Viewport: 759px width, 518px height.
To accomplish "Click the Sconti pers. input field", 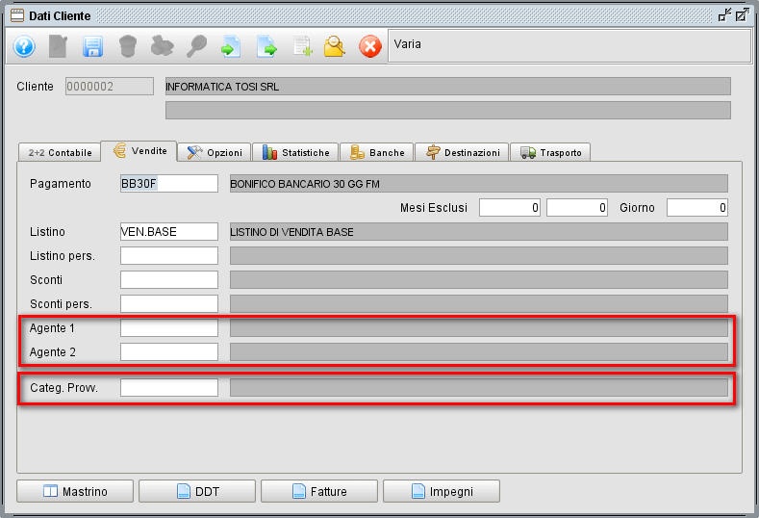I will tap(169, 304).
